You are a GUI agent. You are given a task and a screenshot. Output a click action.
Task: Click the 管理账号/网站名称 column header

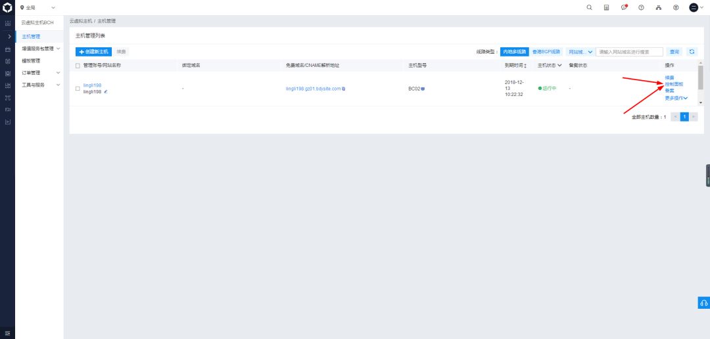click(x=102, y=65)
